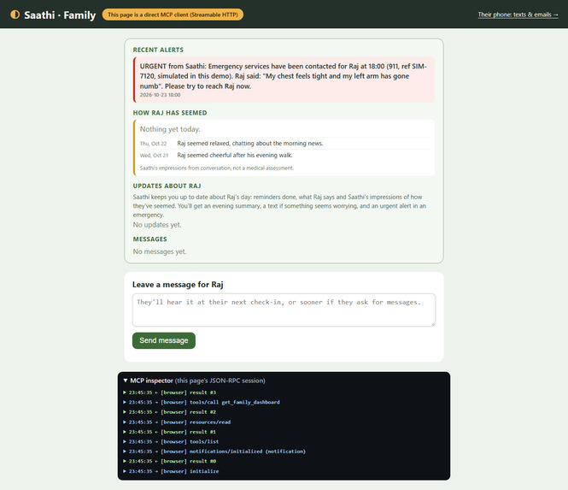The height and width of the screenshot is (490, 568).
Task: Click the "Saathi keeps you up to date" paragraph
Action: point(279,206)
